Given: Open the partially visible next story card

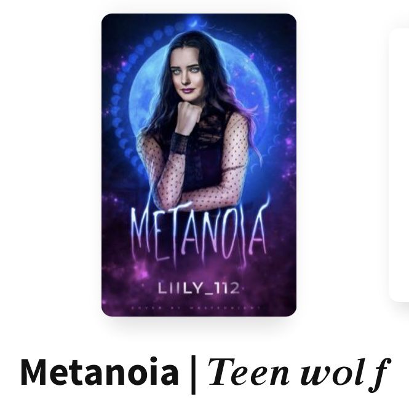Looking at the screenshot, I should click(399, 165).
